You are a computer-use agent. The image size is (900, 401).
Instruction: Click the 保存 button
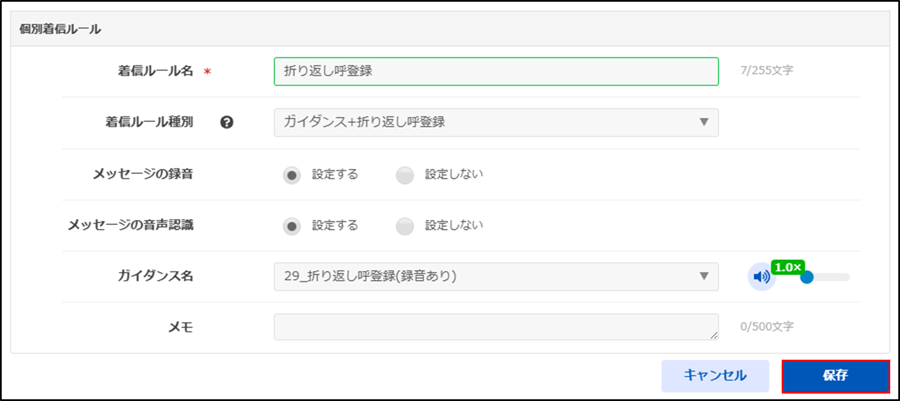[836, 376]
